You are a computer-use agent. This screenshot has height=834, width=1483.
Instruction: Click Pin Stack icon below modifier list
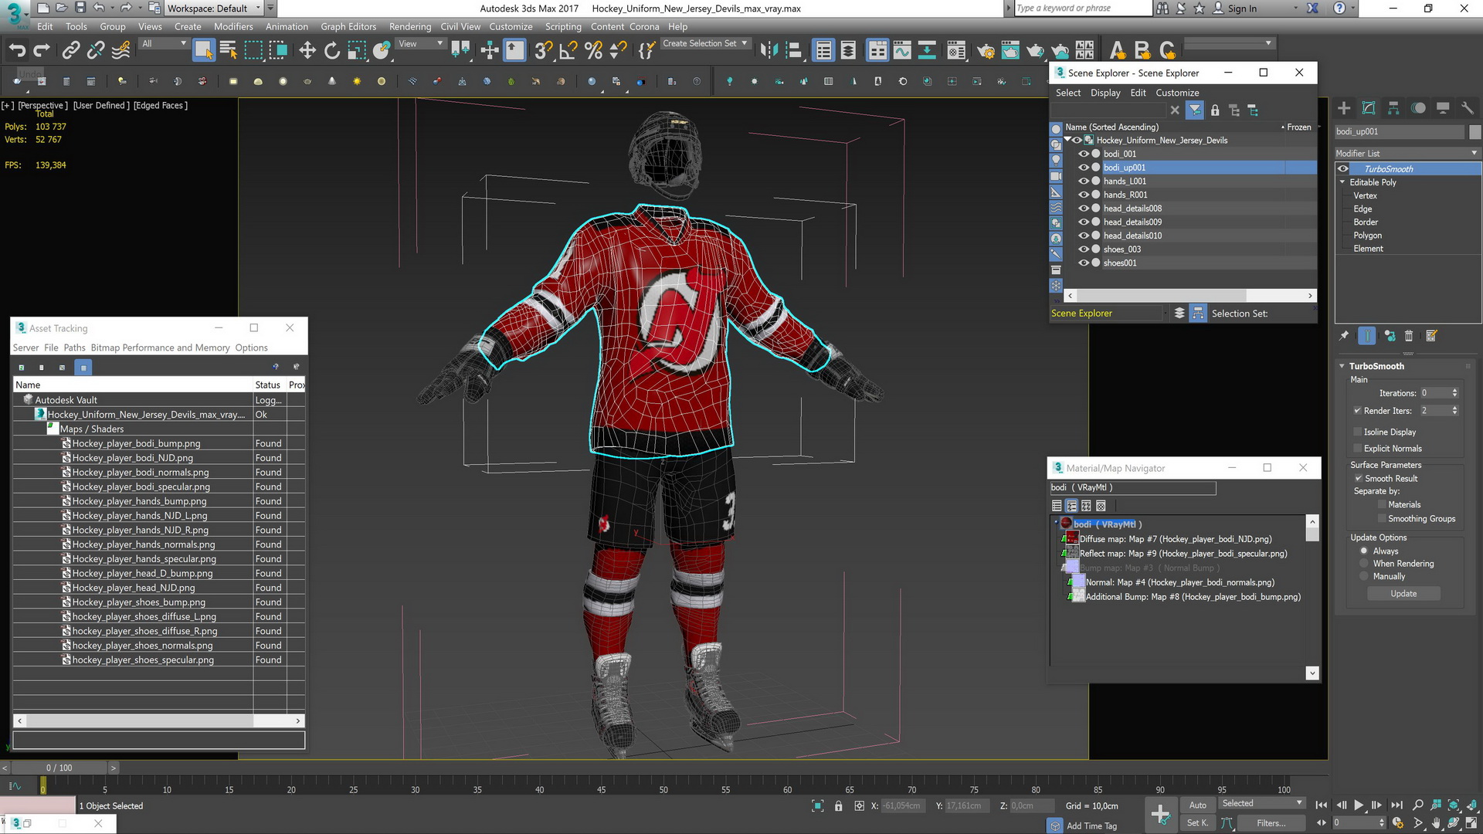[x=1344, y=336]
